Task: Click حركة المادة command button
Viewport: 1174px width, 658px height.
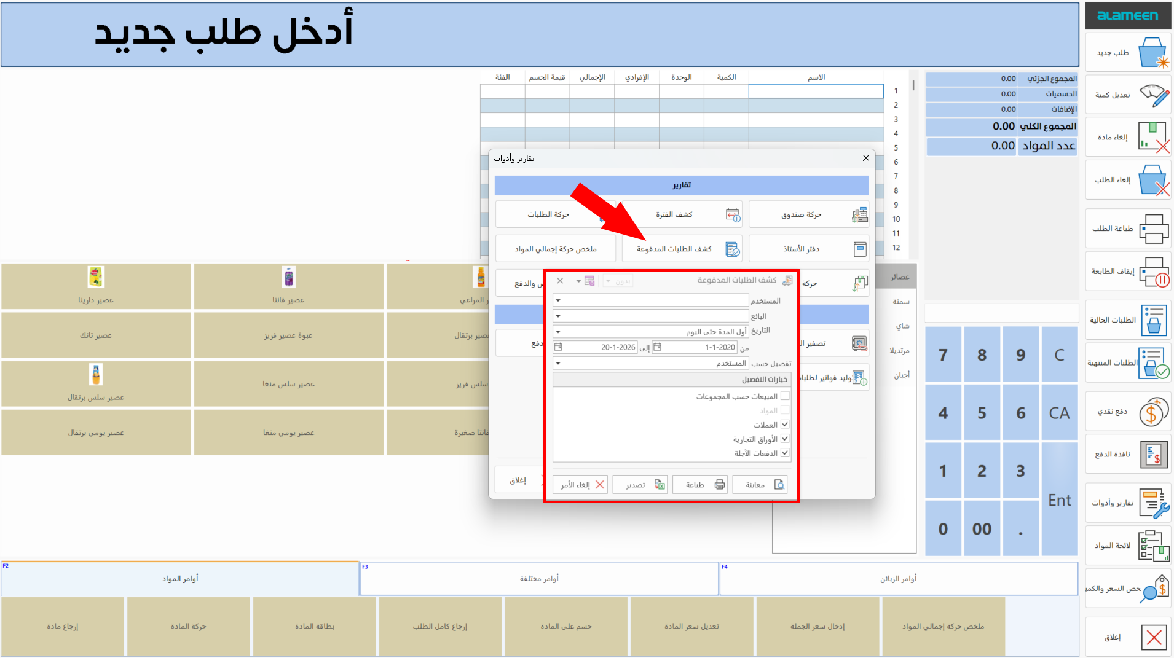Action: [x=188, y=626]
